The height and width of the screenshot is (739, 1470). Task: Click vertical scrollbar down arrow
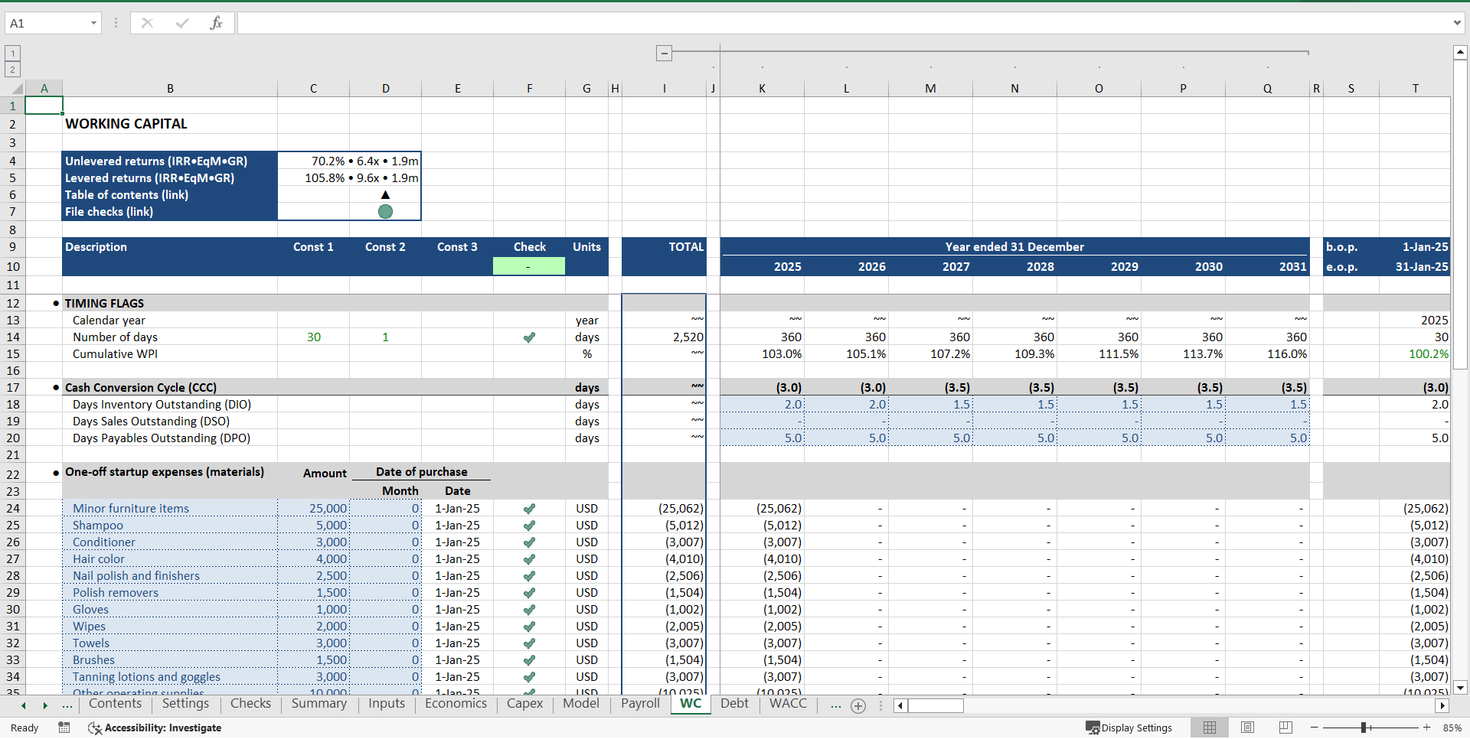1460,687
